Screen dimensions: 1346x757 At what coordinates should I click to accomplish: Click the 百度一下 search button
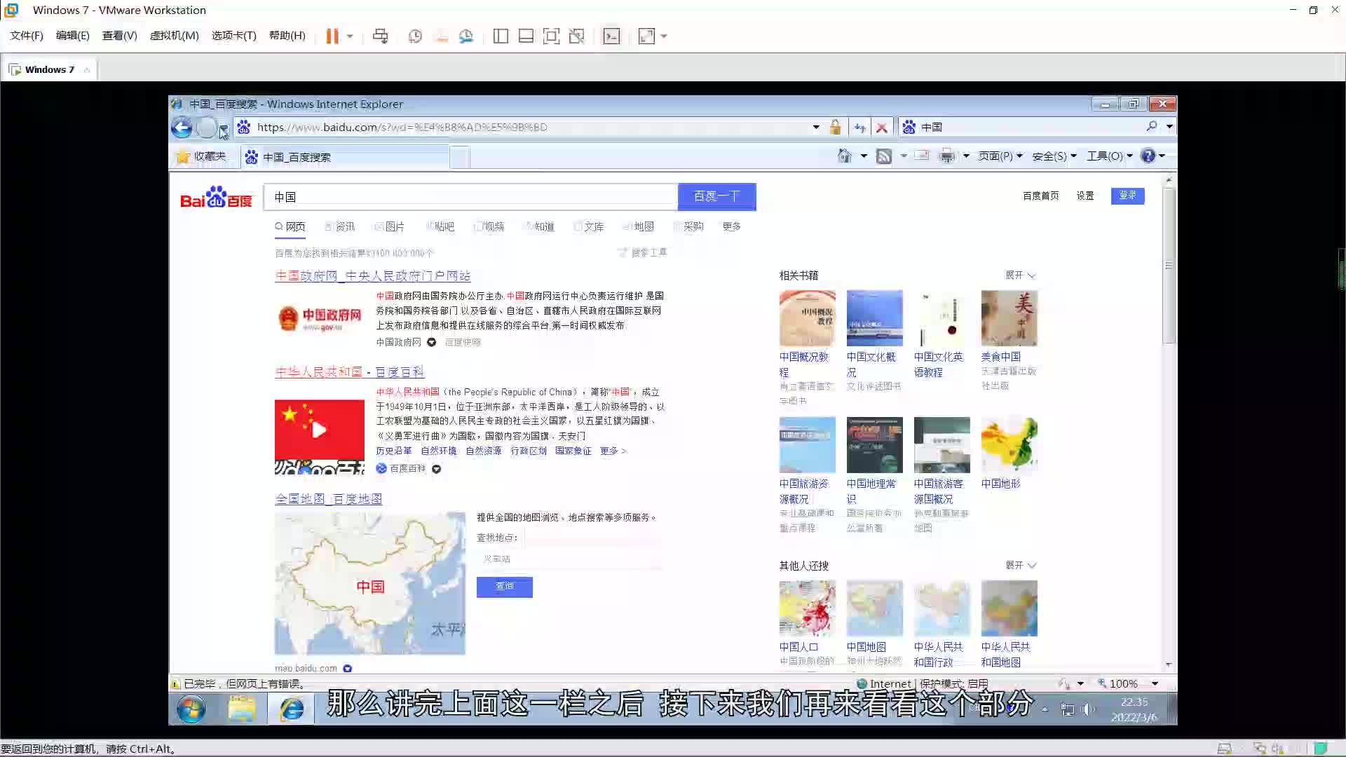point(717,197)
